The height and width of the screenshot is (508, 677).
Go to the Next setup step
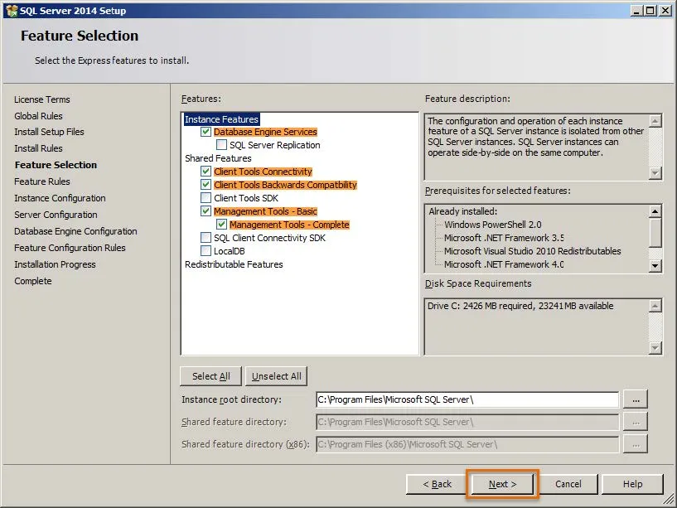tap(502, 484)
